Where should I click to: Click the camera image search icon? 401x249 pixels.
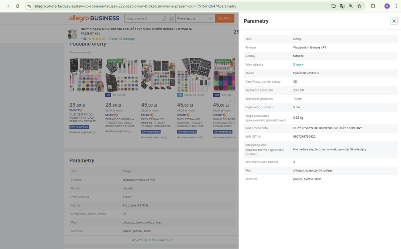tap(171, 18)
